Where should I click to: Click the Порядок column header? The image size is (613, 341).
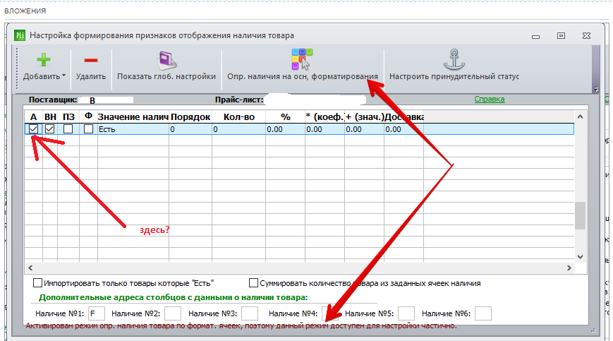[x=190, y=117]
